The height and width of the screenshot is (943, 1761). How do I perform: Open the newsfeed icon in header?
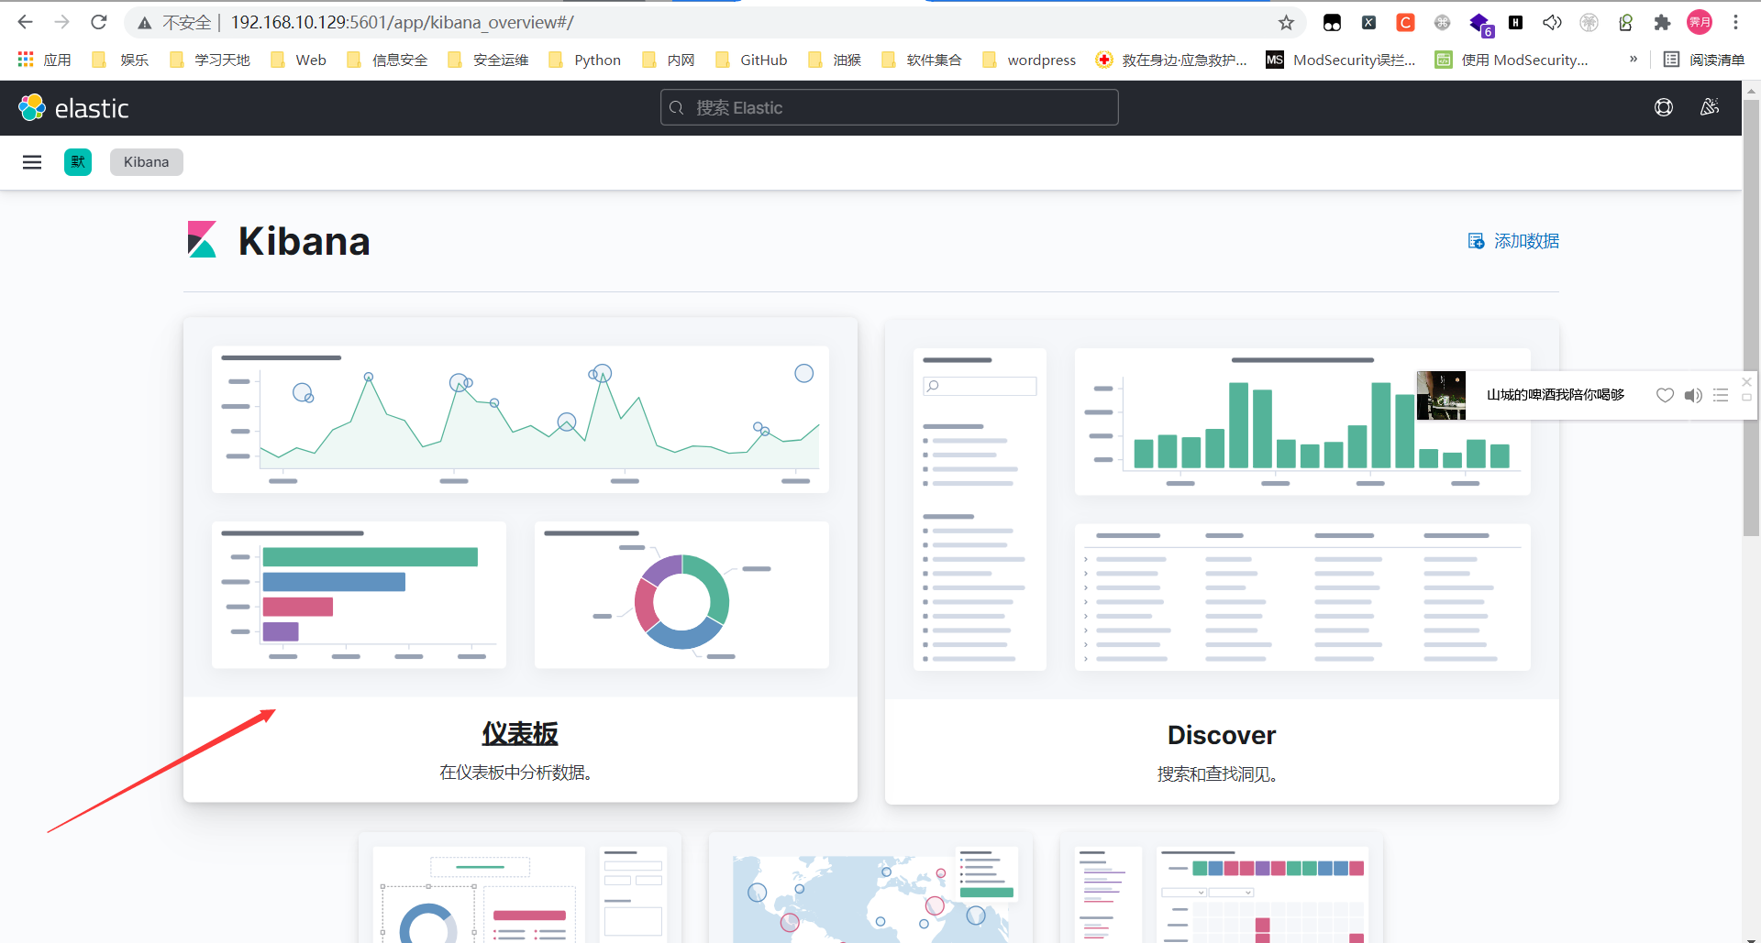coord(1709,108)
